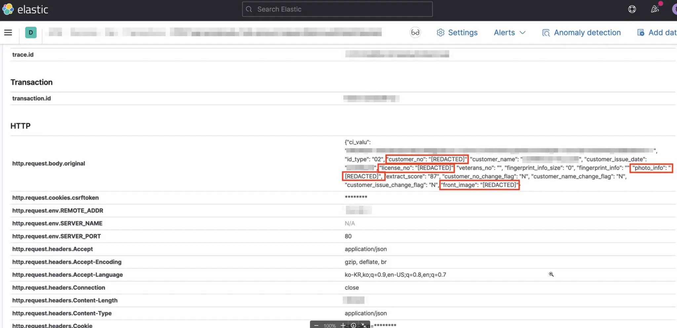677x328 pixels.
Task: Click the glasses inspect icon
Action: pos(415,32)
